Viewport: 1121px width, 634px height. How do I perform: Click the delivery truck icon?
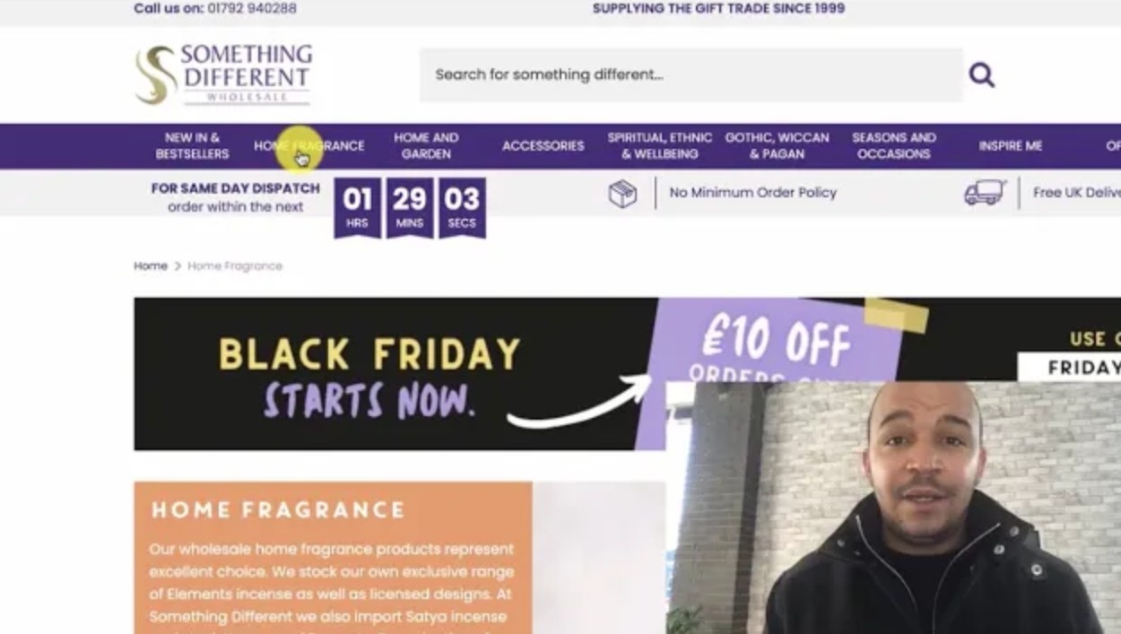(x=985, y=192)
